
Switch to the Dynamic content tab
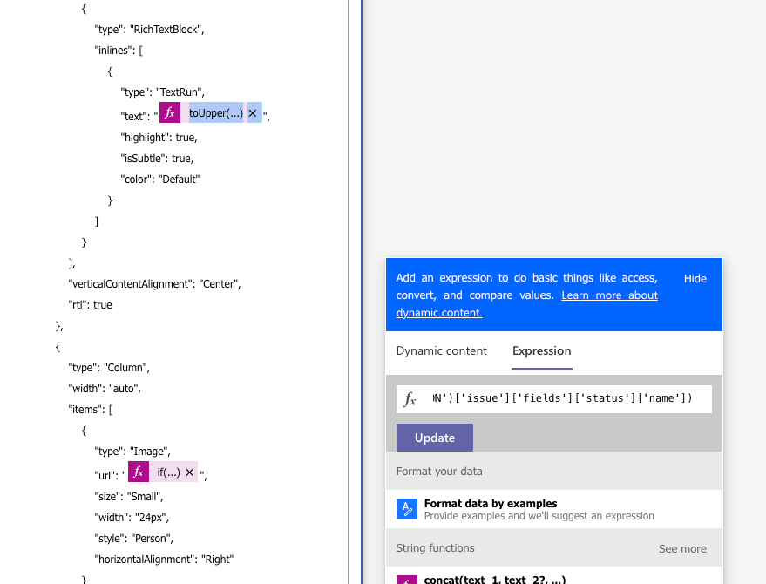point(442,350)
